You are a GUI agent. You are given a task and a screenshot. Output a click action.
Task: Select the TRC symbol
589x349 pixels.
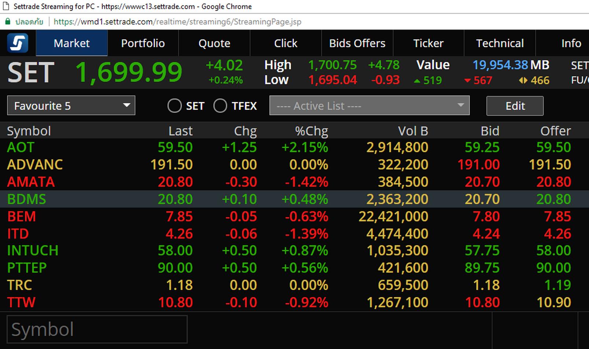(19, 285)
